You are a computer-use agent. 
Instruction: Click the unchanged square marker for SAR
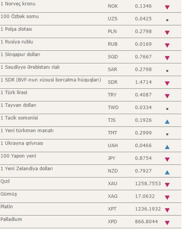[x=167, y=71]
